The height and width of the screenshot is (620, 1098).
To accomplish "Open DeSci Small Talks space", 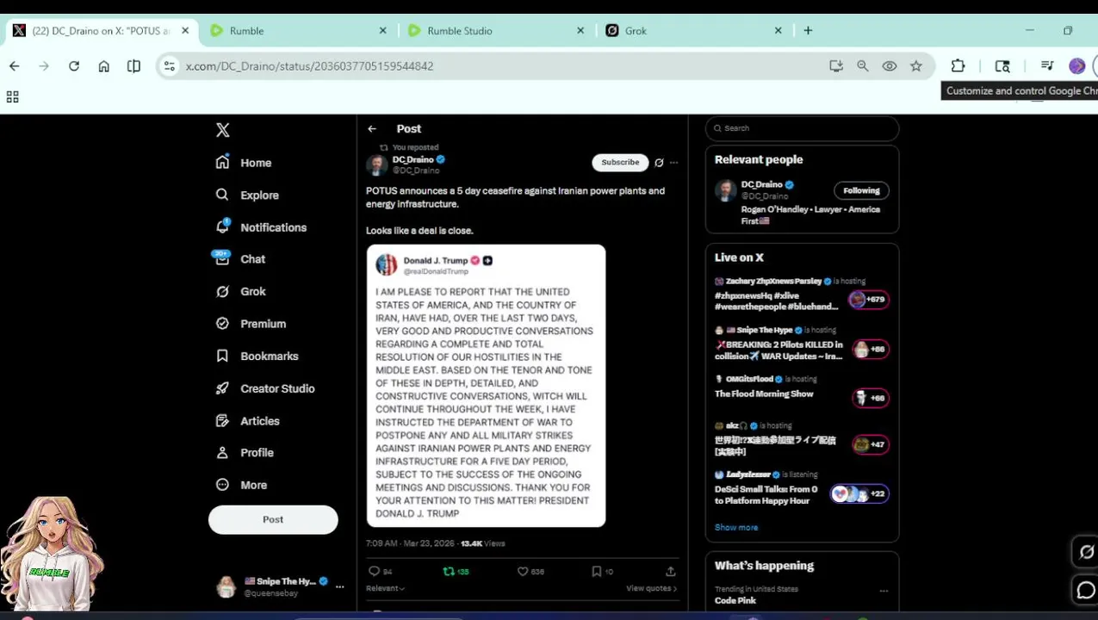I will (802, 489).
